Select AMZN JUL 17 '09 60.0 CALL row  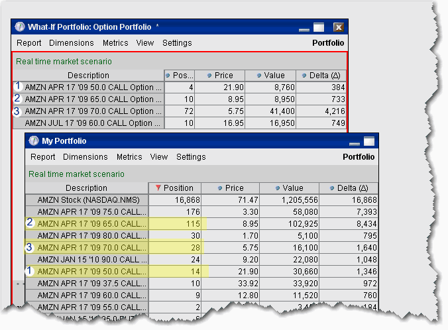point(89,123)
